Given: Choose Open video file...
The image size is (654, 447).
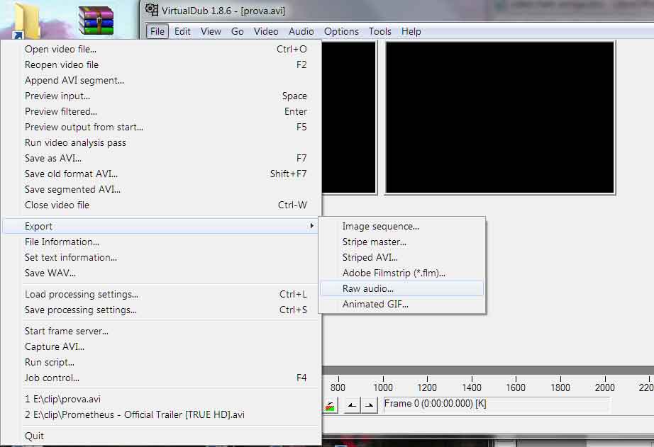Looking at the screenshot, I should (x=160, y=49).
